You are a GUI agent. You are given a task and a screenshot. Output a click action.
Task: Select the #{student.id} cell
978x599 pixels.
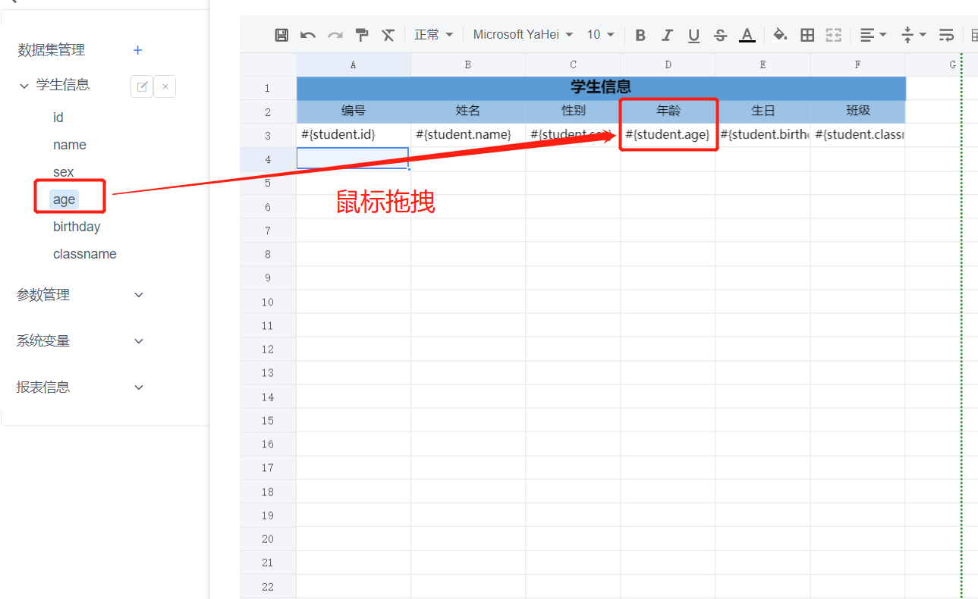354,135
